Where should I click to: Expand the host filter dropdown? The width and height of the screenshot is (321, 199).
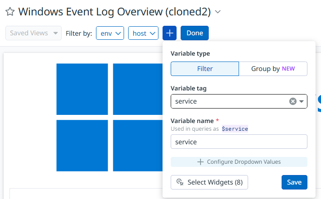(x=143, y=33)
